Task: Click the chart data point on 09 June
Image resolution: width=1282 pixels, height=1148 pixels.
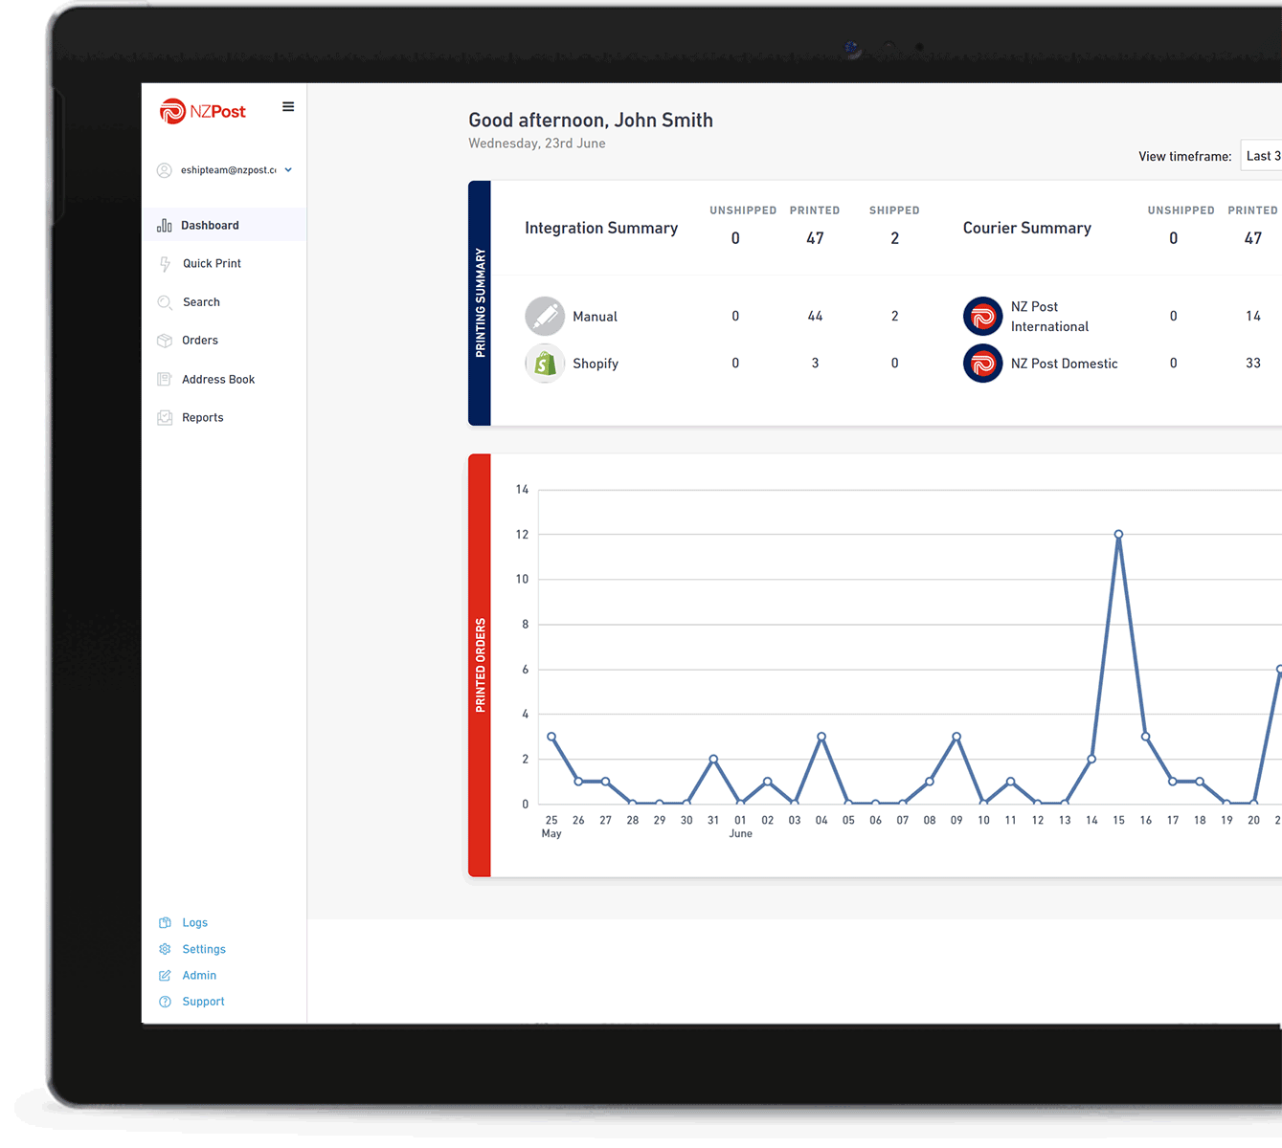Action: [956, 737]
